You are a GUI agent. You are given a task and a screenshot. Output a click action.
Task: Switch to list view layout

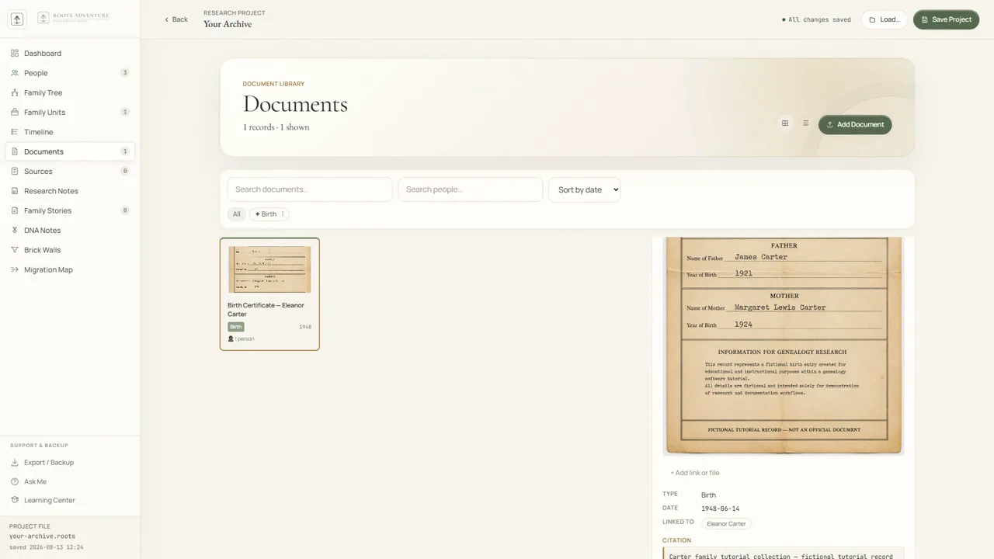point(805,123)
